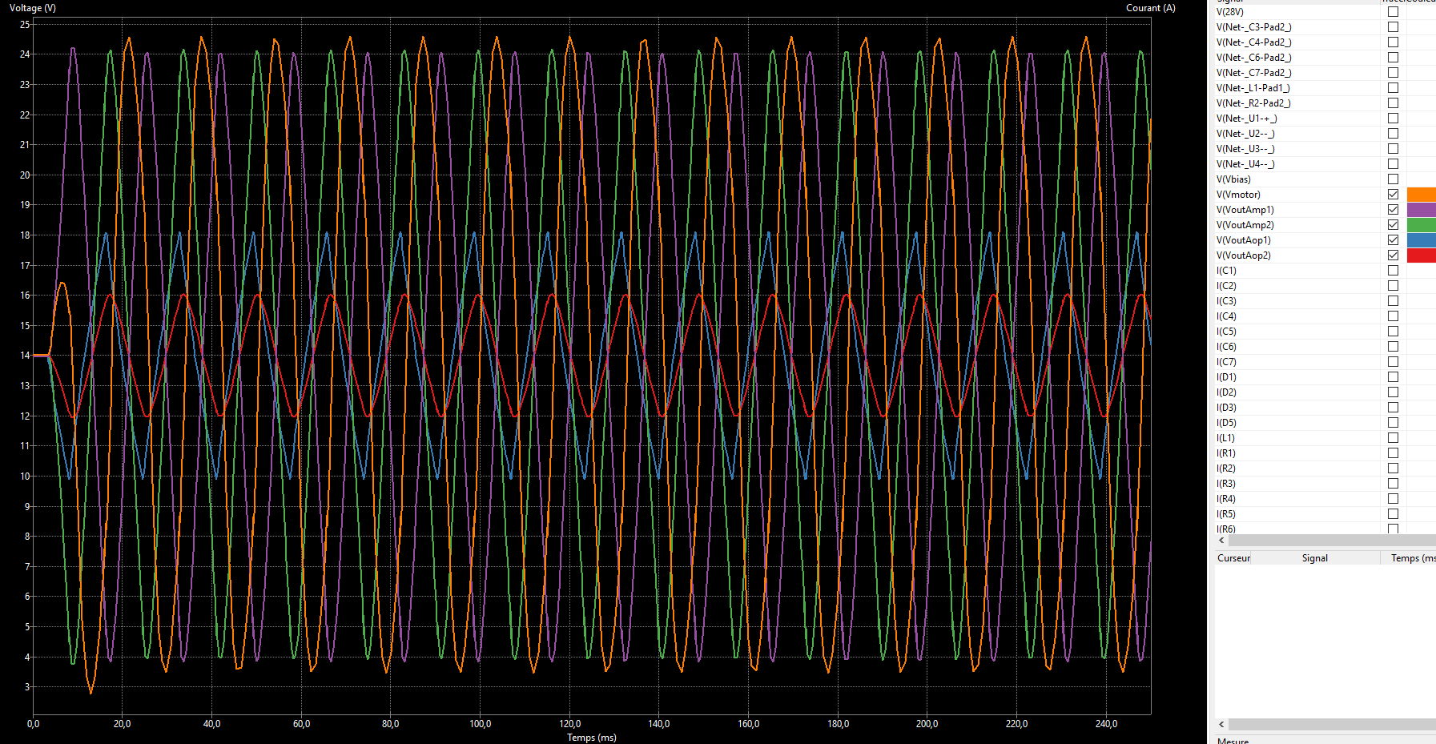The width and height of the screenshot is (1436, 744).
Task: Select the I(D2) row label
Action: pyautogui.click(x=1226, y=392)
